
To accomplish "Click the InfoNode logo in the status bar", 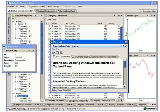I will click(x=150, y=109).
